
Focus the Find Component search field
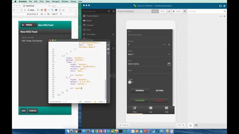94,12
